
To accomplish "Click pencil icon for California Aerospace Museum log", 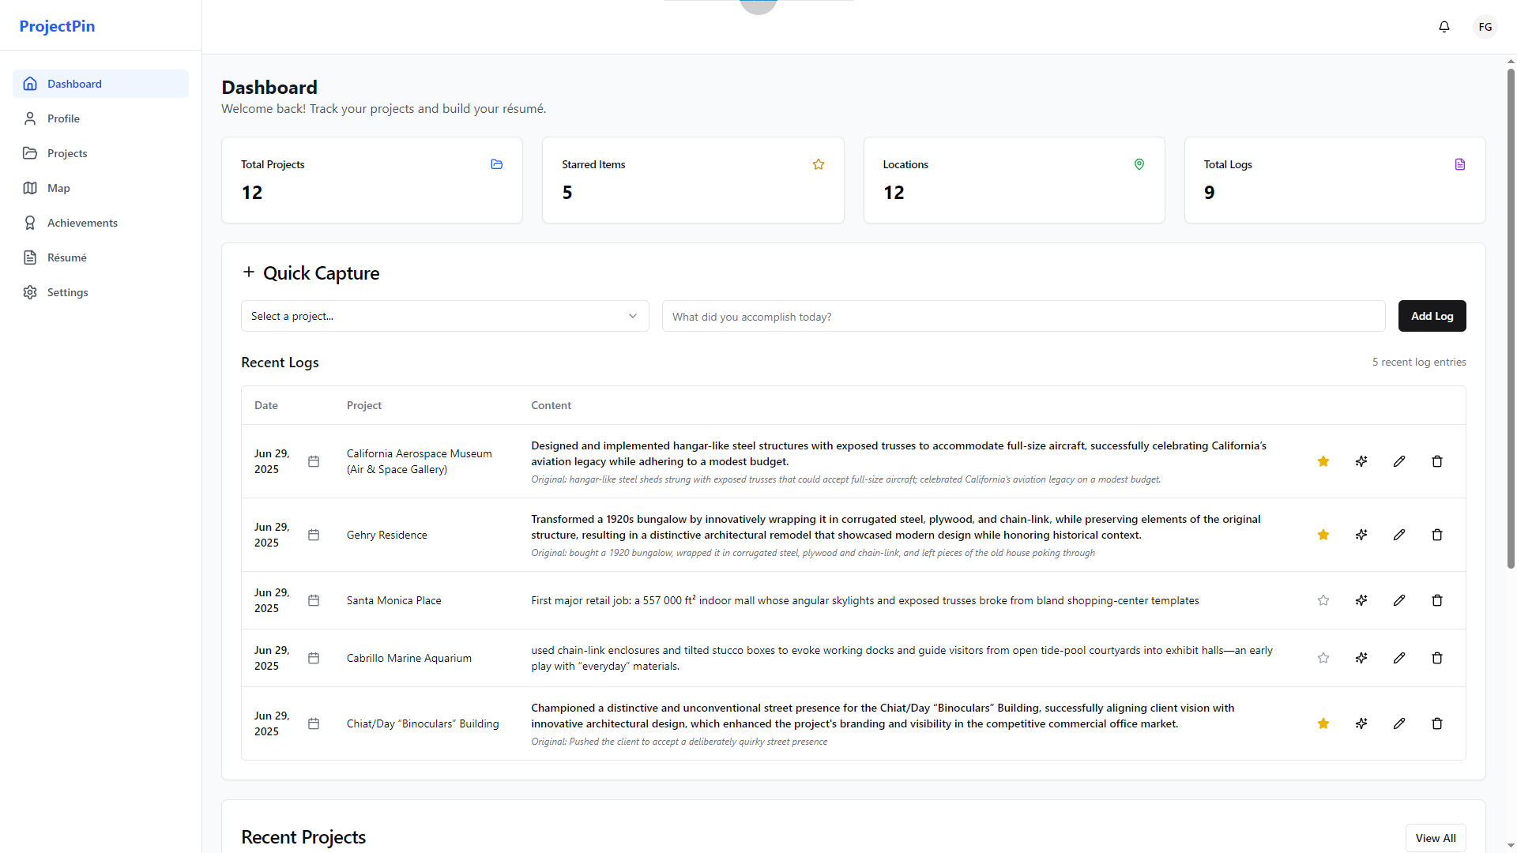I will (1399, 461).
